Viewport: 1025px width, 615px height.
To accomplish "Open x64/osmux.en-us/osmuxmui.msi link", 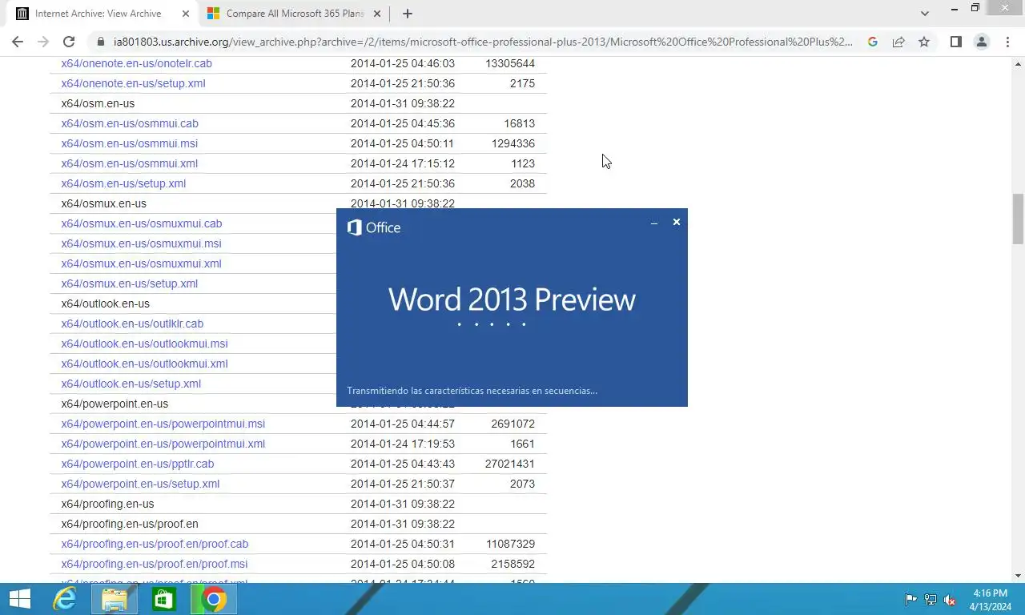I will coord(141,243).
